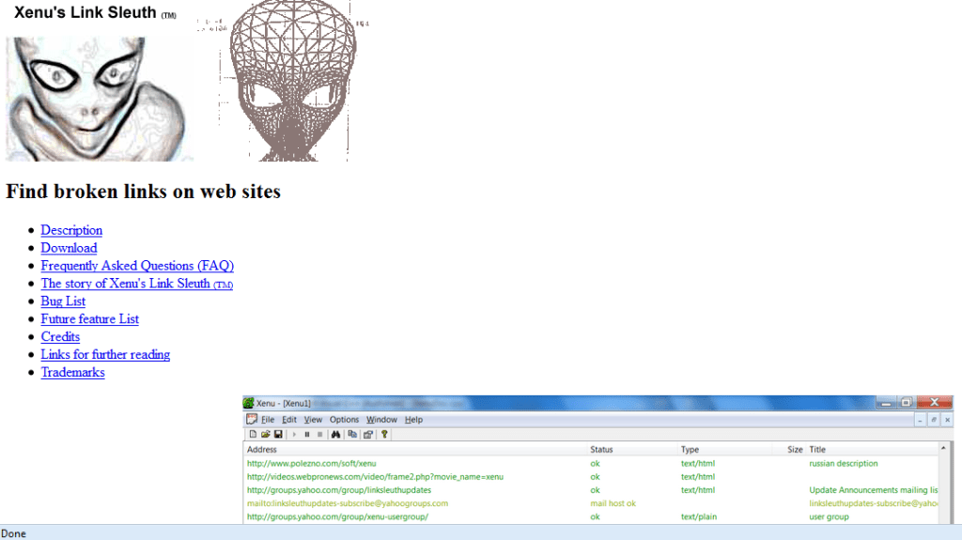The width and height of the screenshot is (962, 540).
Task: Click the Xenu green app icon in title bar
Action: (248, 403)
